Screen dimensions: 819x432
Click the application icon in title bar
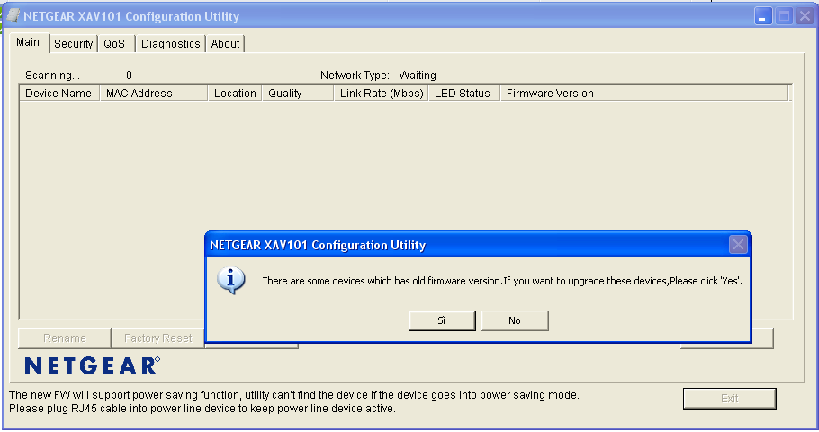pos(13,15)
